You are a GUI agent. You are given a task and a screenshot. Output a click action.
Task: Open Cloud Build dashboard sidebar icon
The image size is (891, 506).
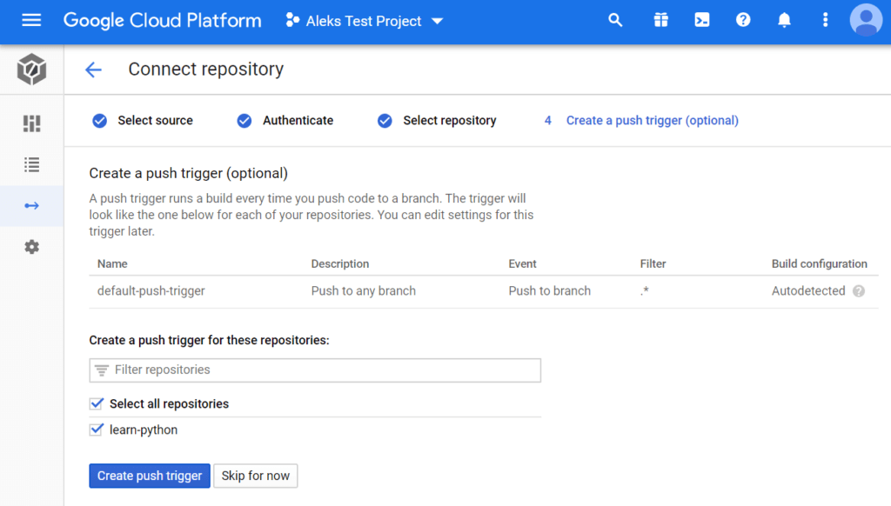[31, 123]
